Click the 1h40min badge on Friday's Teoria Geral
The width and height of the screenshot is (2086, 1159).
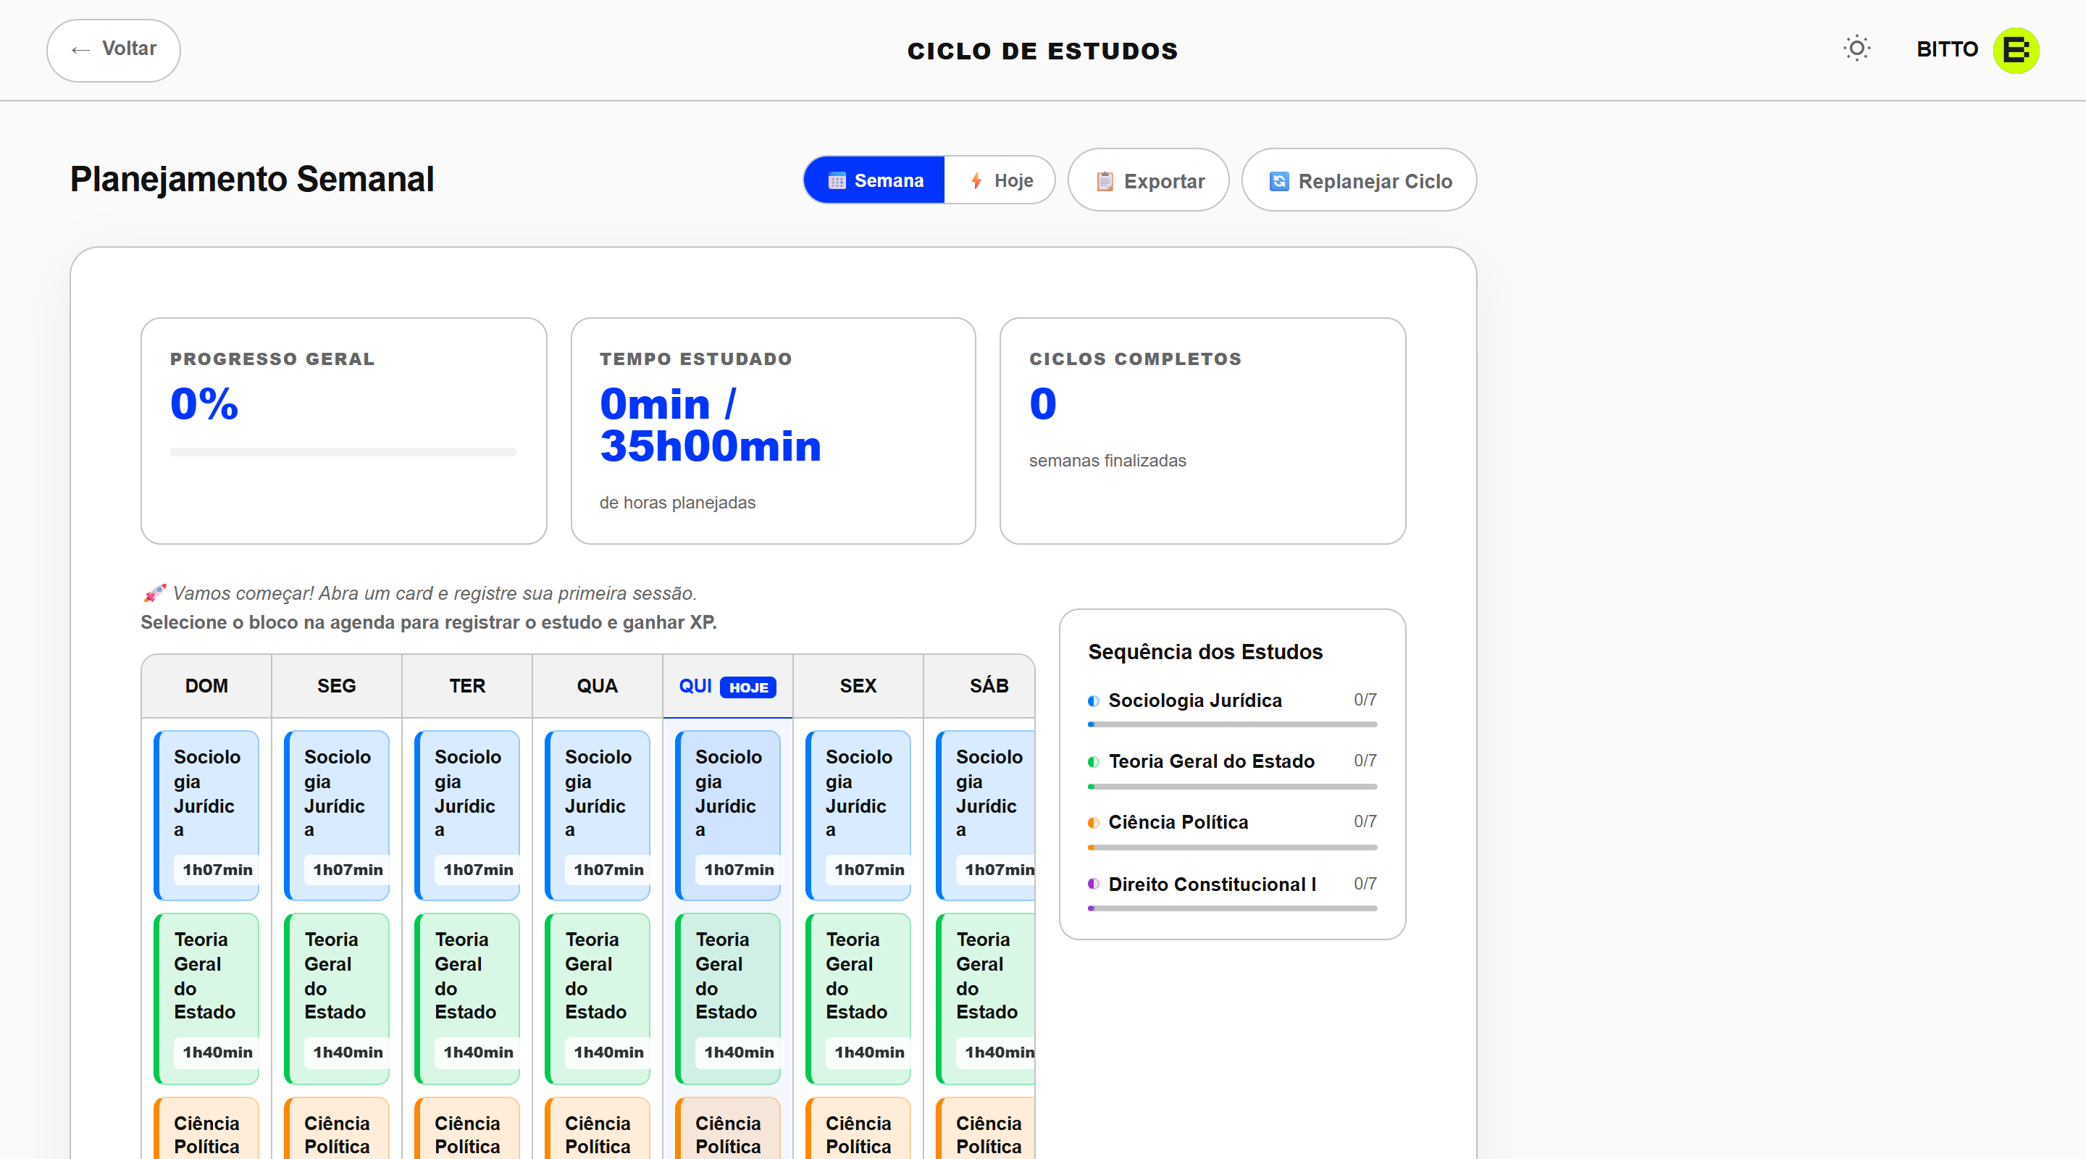pos(869,1053)
